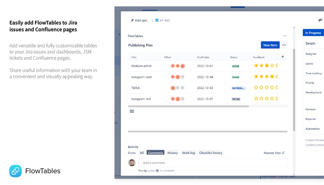Click the Add epic pencil icon

pos(132,20)
